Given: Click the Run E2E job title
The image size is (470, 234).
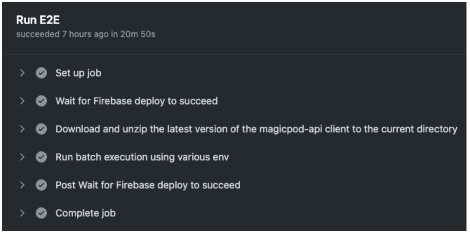Looking at the screenshot, I should point(38,20).
